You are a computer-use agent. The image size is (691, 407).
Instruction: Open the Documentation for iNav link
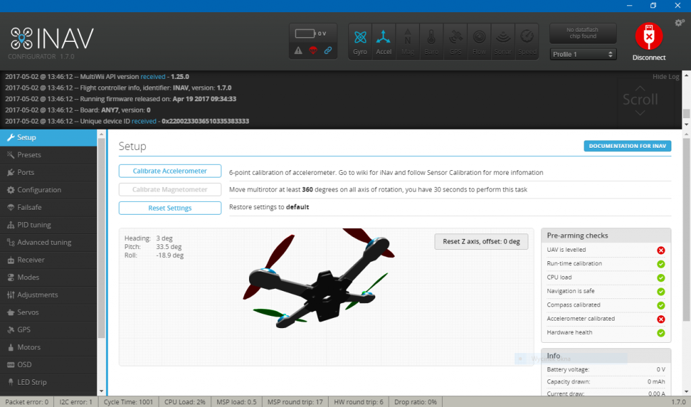(x=627, y=146)
